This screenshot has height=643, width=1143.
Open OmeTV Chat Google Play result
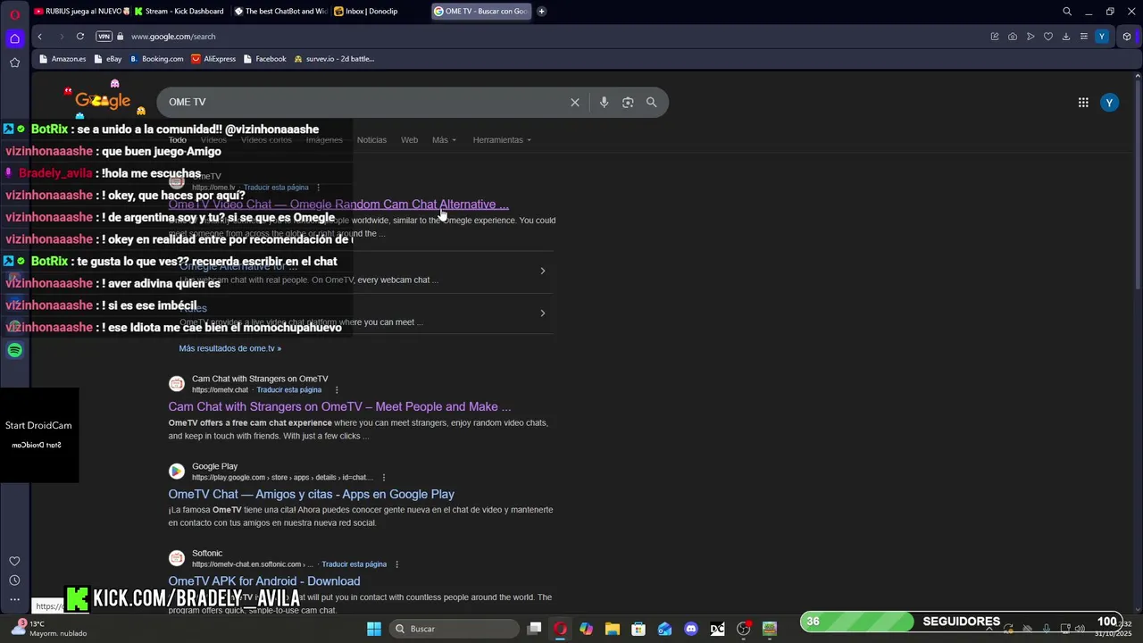point(311,494)
